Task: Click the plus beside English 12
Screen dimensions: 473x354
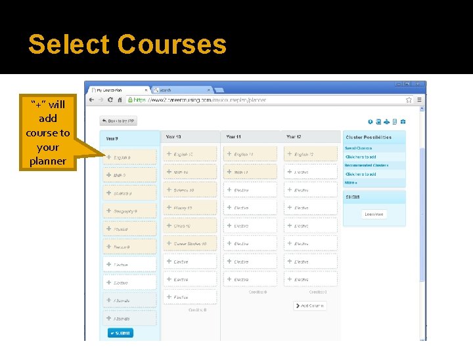Action: click(290, 154)
